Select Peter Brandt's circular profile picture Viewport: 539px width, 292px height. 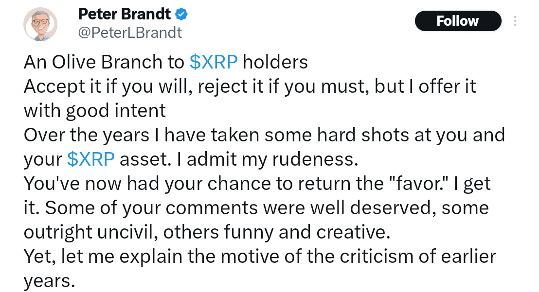[40, 23]
